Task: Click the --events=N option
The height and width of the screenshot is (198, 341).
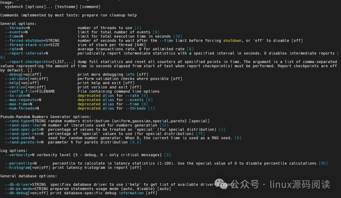Action: 16,32
